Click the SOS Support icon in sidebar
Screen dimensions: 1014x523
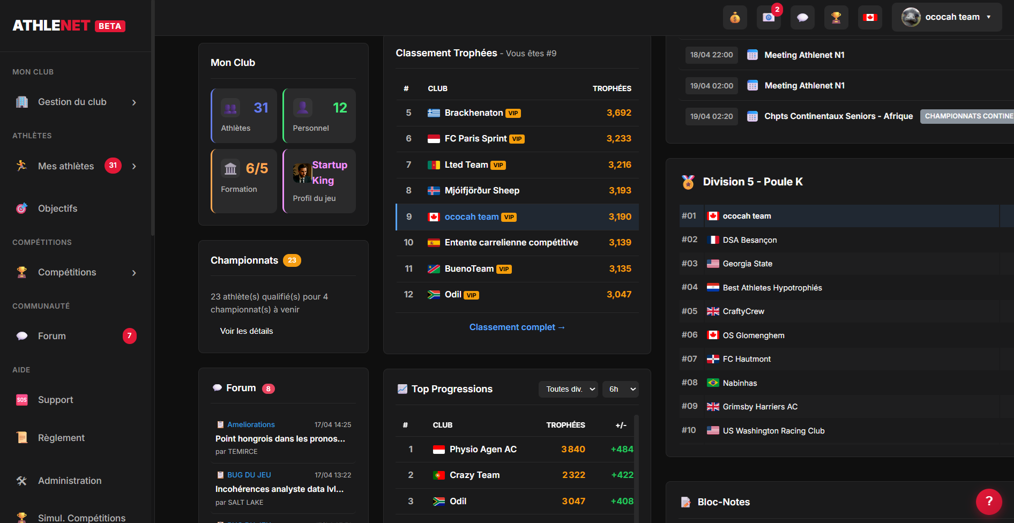pos(22,399)
